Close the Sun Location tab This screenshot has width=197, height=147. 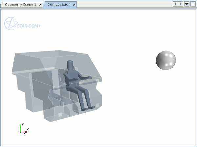[x=74, y=5]
